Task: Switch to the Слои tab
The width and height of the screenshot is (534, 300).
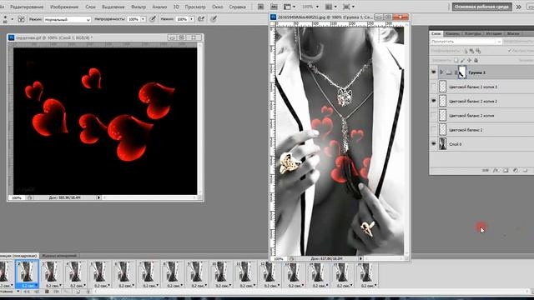Action: [436, 33]
